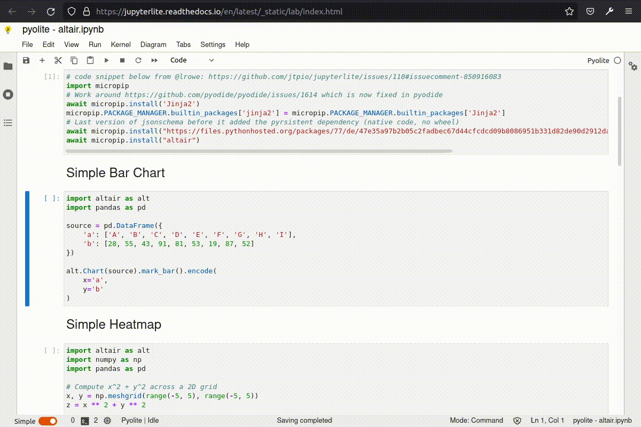The image size is (641, 427).
Task: Run the selected cell
Action: pos(106,60)
